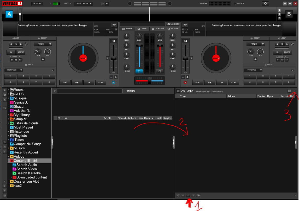Viewport: 299px width, 211px height.
Task: Click deck B CUE button
Action: click(198, 82)
